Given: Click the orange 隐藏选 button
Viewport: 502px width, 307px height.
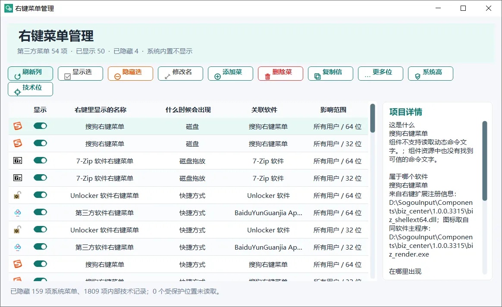Looking at the screenshot, I should tap(130, 74).
